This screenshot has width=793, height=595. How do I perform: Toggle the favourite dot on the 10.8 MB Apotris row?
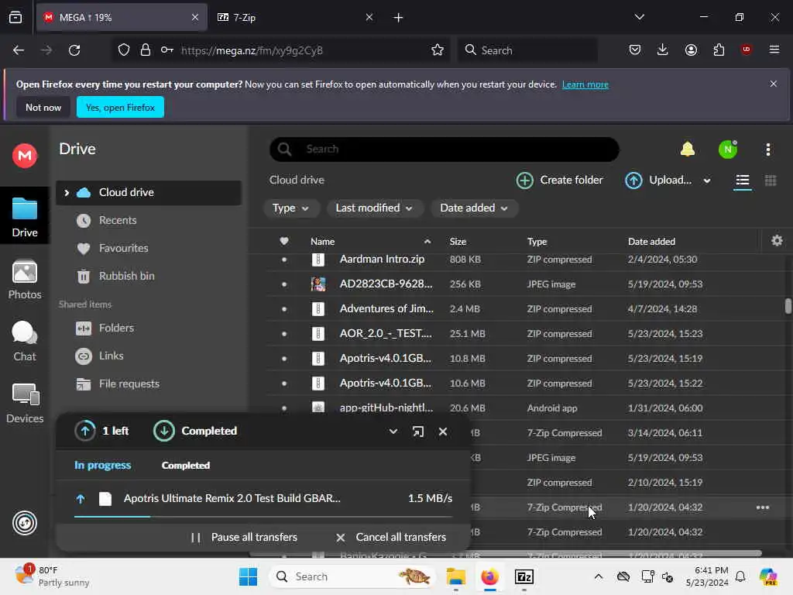coord(284,359)
